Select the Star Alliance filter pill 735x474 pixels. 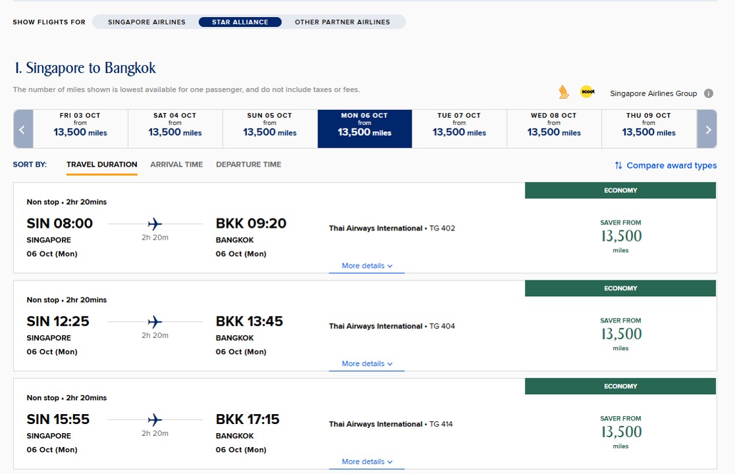tap(240, 22)
